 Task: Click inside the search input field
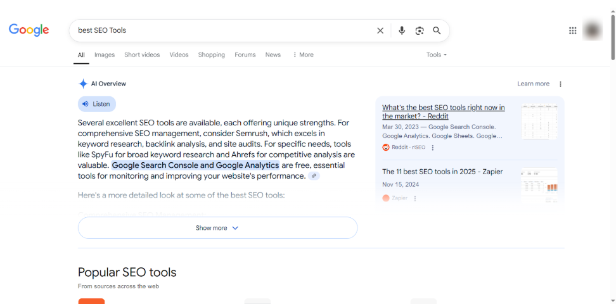(x=224, y=30)
